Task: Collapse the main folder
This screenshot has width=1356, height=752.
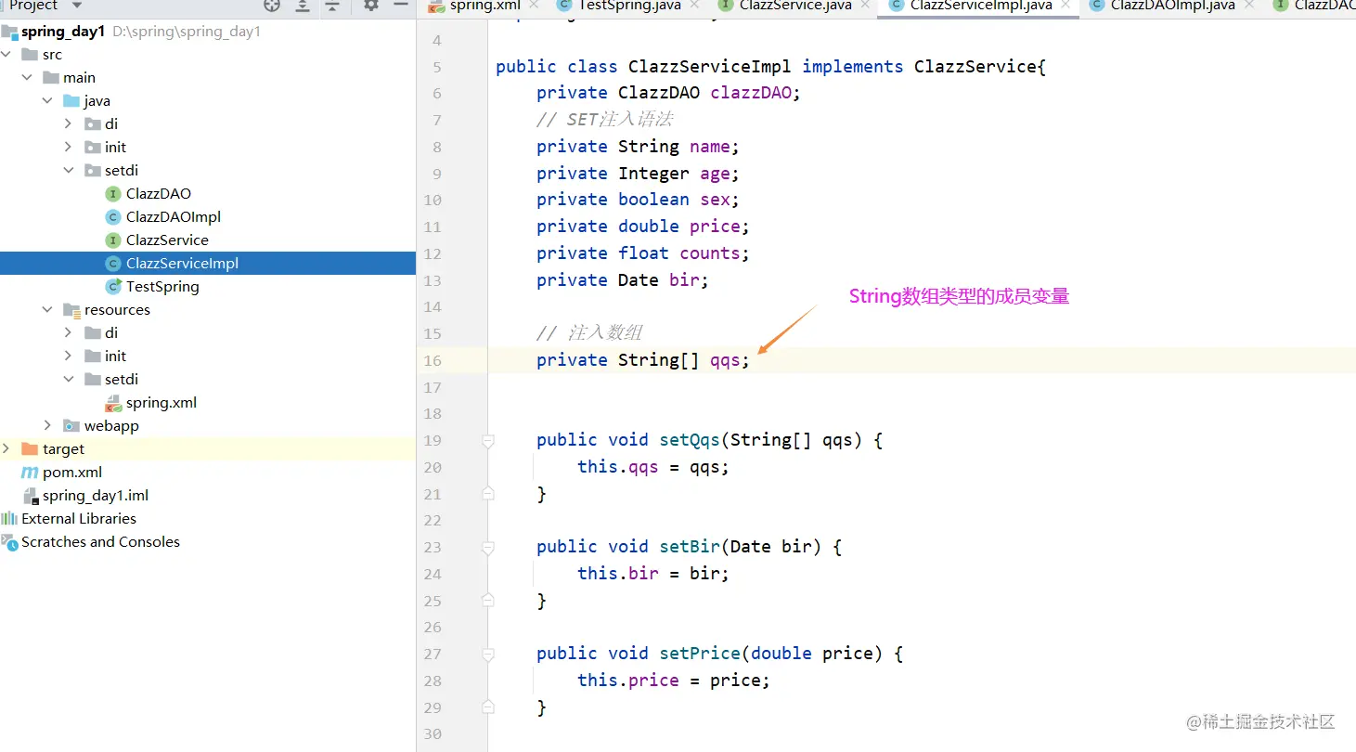Action: tap(27, 78)
